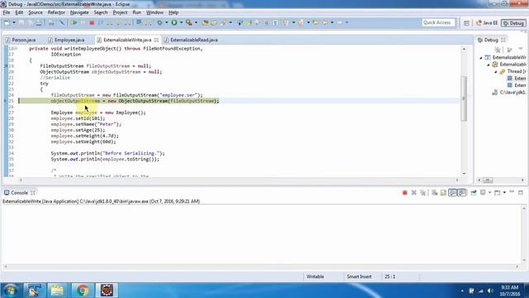Click the 25 : 1 cursor position indicator

tap(390, 276)
